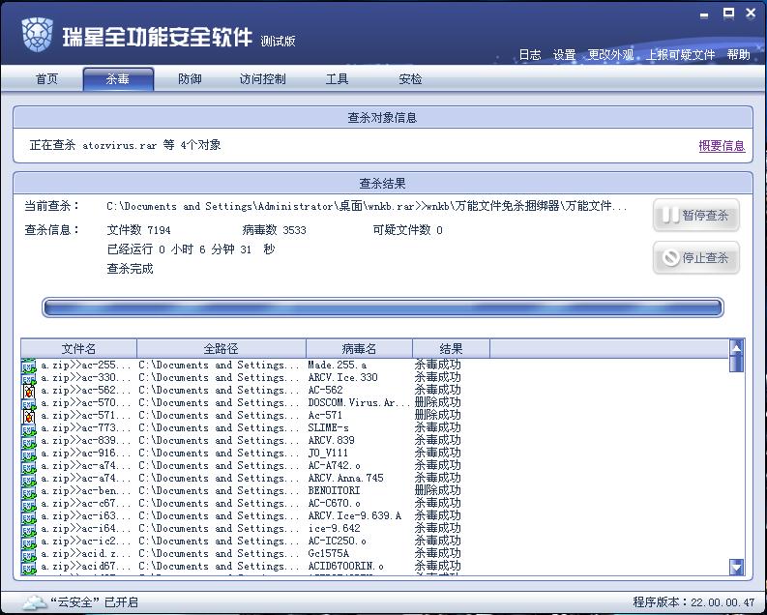Select virus name ice-9.642
The image size is (767, 615).
click(334, 530)
